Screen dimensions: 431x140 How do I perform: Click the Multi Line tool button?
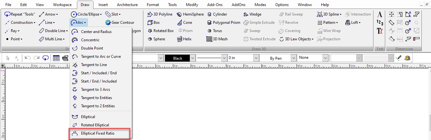click(52, 39)
